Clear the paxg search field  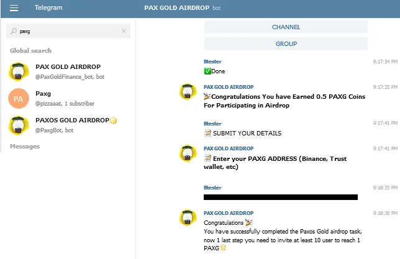click(124, 31)
